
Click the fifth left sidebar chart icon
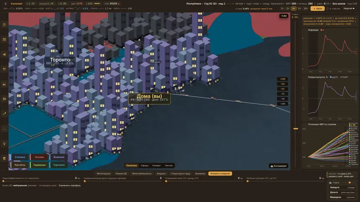tap(4, 84)
